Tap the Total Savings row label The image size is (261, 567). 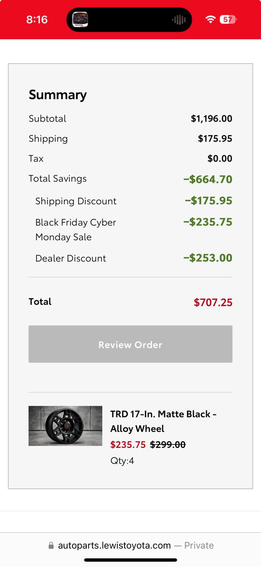coord(58,179)
